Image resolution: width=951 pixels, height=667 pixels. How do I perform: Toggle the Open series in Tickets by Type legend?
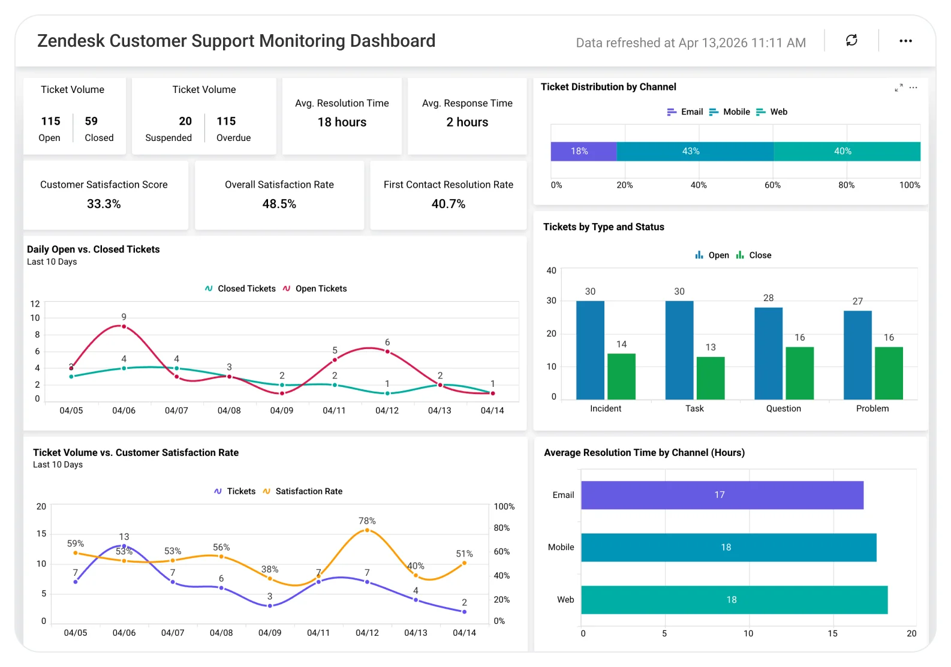(x=712, y=255)
